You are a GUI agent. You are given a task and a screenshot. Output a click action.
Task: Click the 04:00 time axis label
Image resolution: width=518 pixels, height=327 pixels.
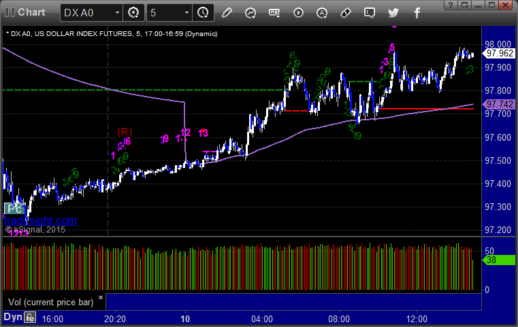[x=262, y=319]
